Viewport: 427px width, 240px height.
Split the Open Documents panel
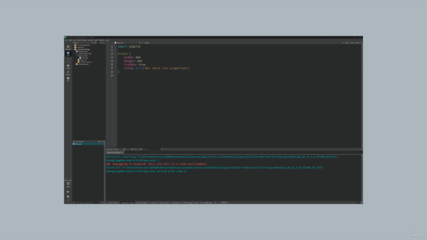click(101, 141)
